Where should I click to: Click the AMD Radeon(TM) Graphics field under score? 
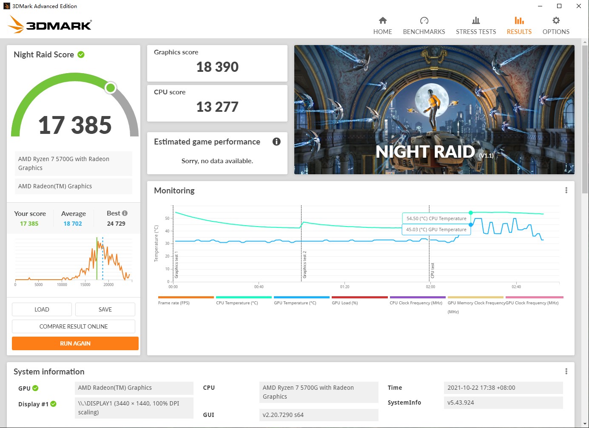74,186
